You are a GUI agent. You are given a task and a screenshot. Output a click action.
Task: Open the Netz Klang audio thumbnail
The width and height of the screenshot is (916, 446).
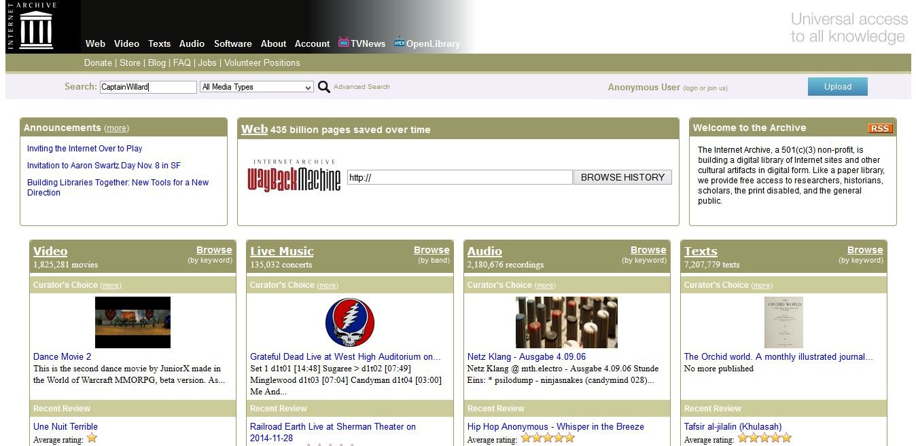pyautogui.click(x=566, y=322)
